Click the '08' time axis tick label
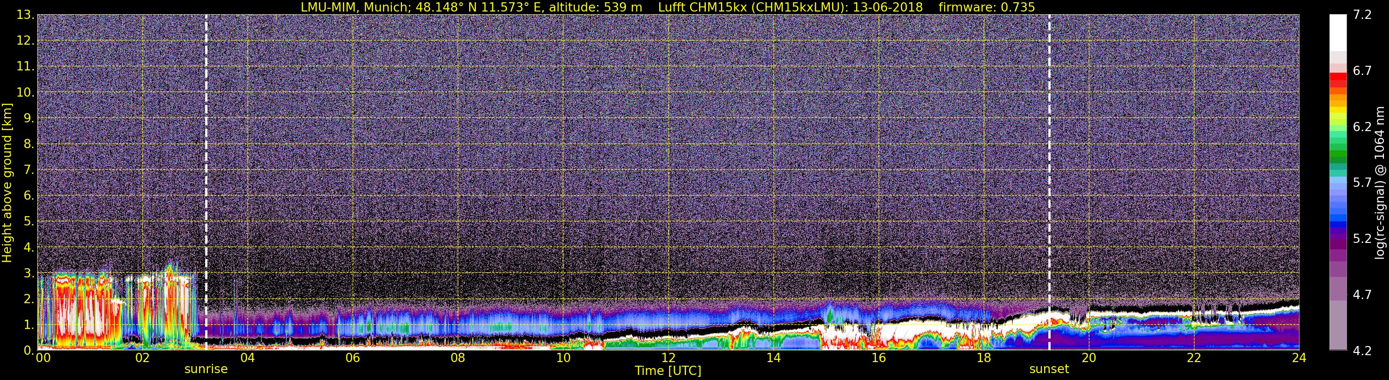Viewport: 1389px width, 380px height. pos(458,358)
